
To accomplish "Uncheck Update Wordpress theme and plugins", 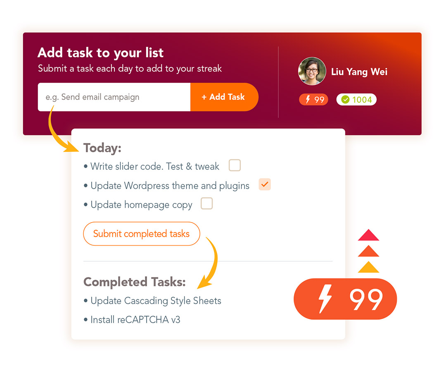I will [265, 184].
